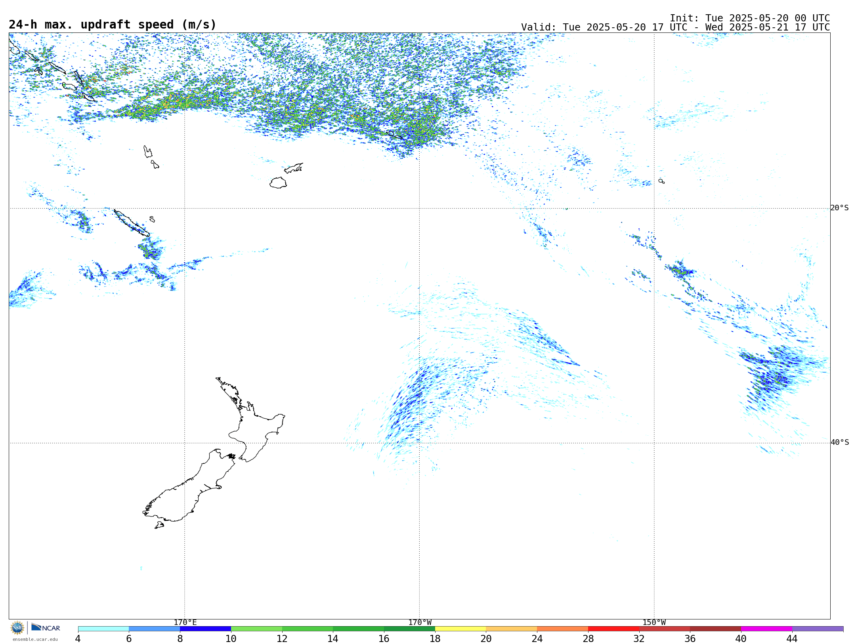The height and width of the screenshot is (644, 856).
Task: Click colorbar tick label '36'
Action: tap(690, 639)
